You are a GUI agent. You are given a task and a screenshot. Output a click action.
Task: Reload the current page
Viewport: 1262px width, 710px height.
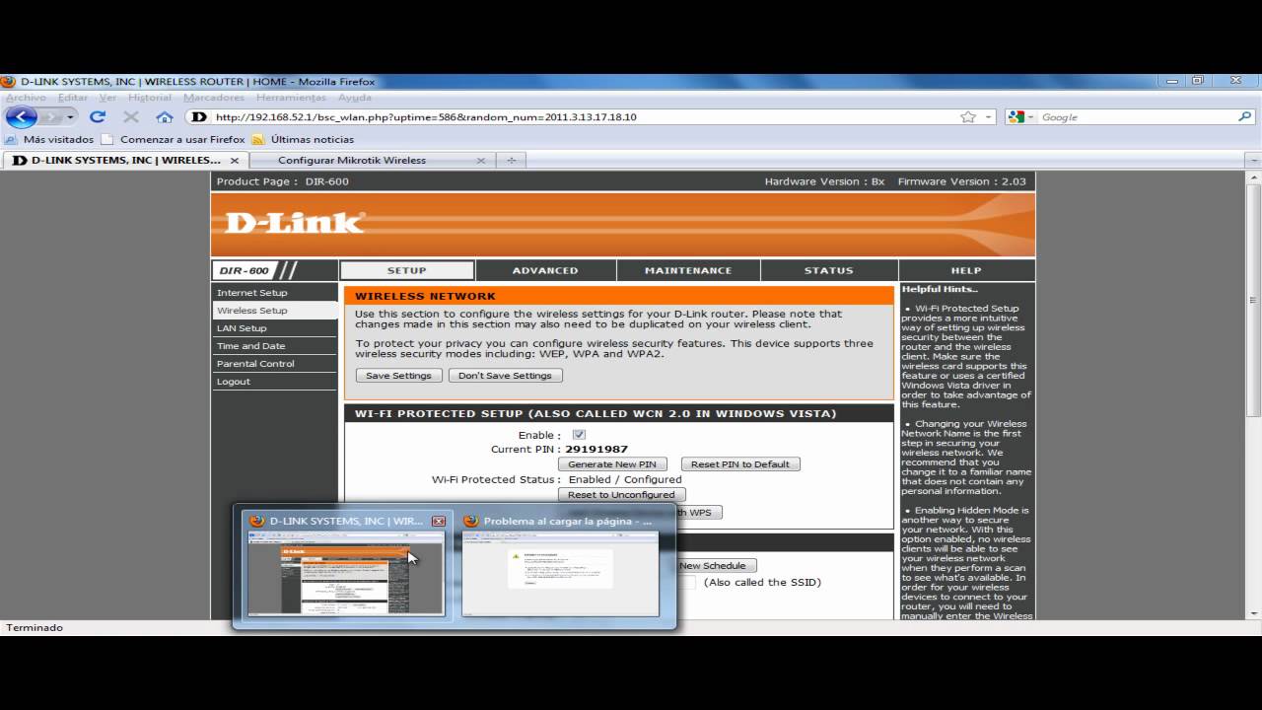click(98, 117)
